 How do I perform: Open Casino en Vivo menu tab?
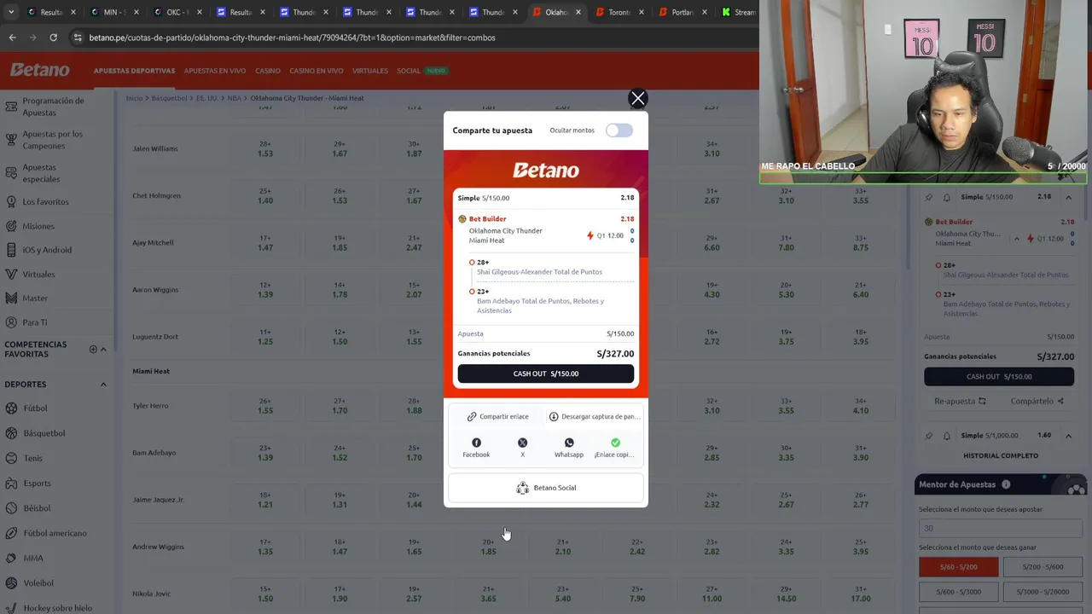coord(317,71)
